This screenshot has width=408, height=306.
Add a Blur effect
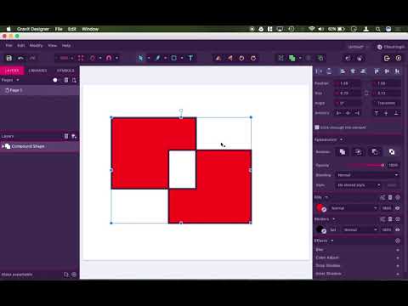[398, 250]
